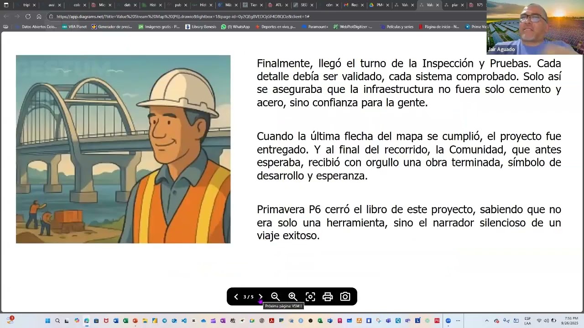
Task: Open Windows taskbar search
Action: 57,321
